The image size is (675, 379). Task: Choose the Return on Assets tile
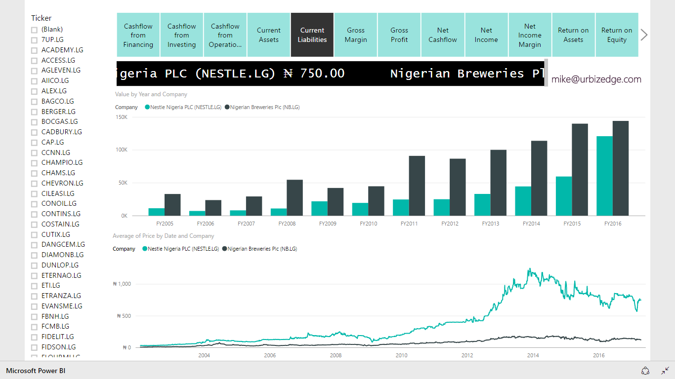pyautogui.click(x=573, y=35)
